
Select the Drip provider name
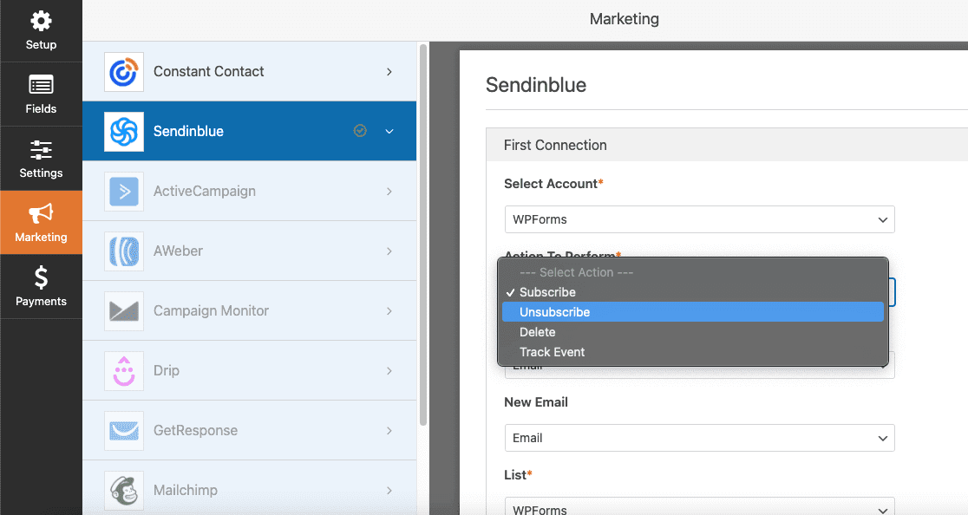tap(166, 371)
